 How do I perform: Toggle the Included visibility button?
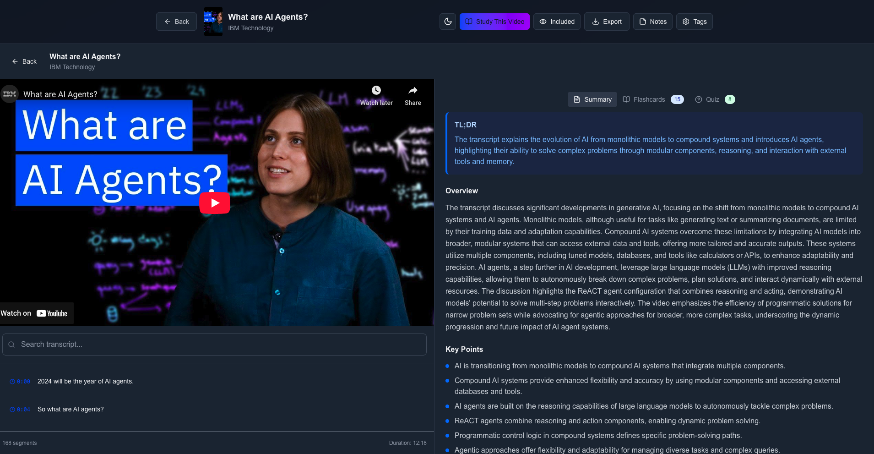(x=557, y=22)
